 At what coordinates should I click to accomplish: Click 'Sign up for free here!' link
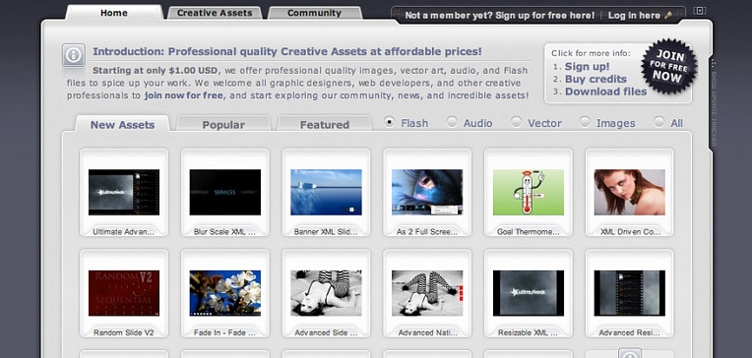tap(545, 16)
